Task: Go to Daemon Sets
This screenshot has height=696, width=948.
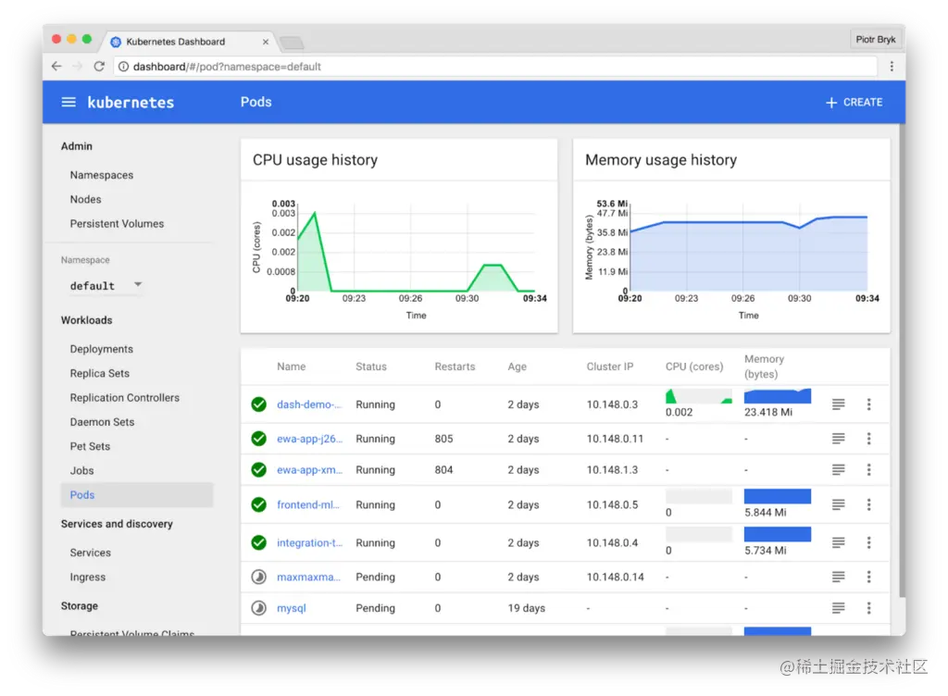Action: pos(102,422)
